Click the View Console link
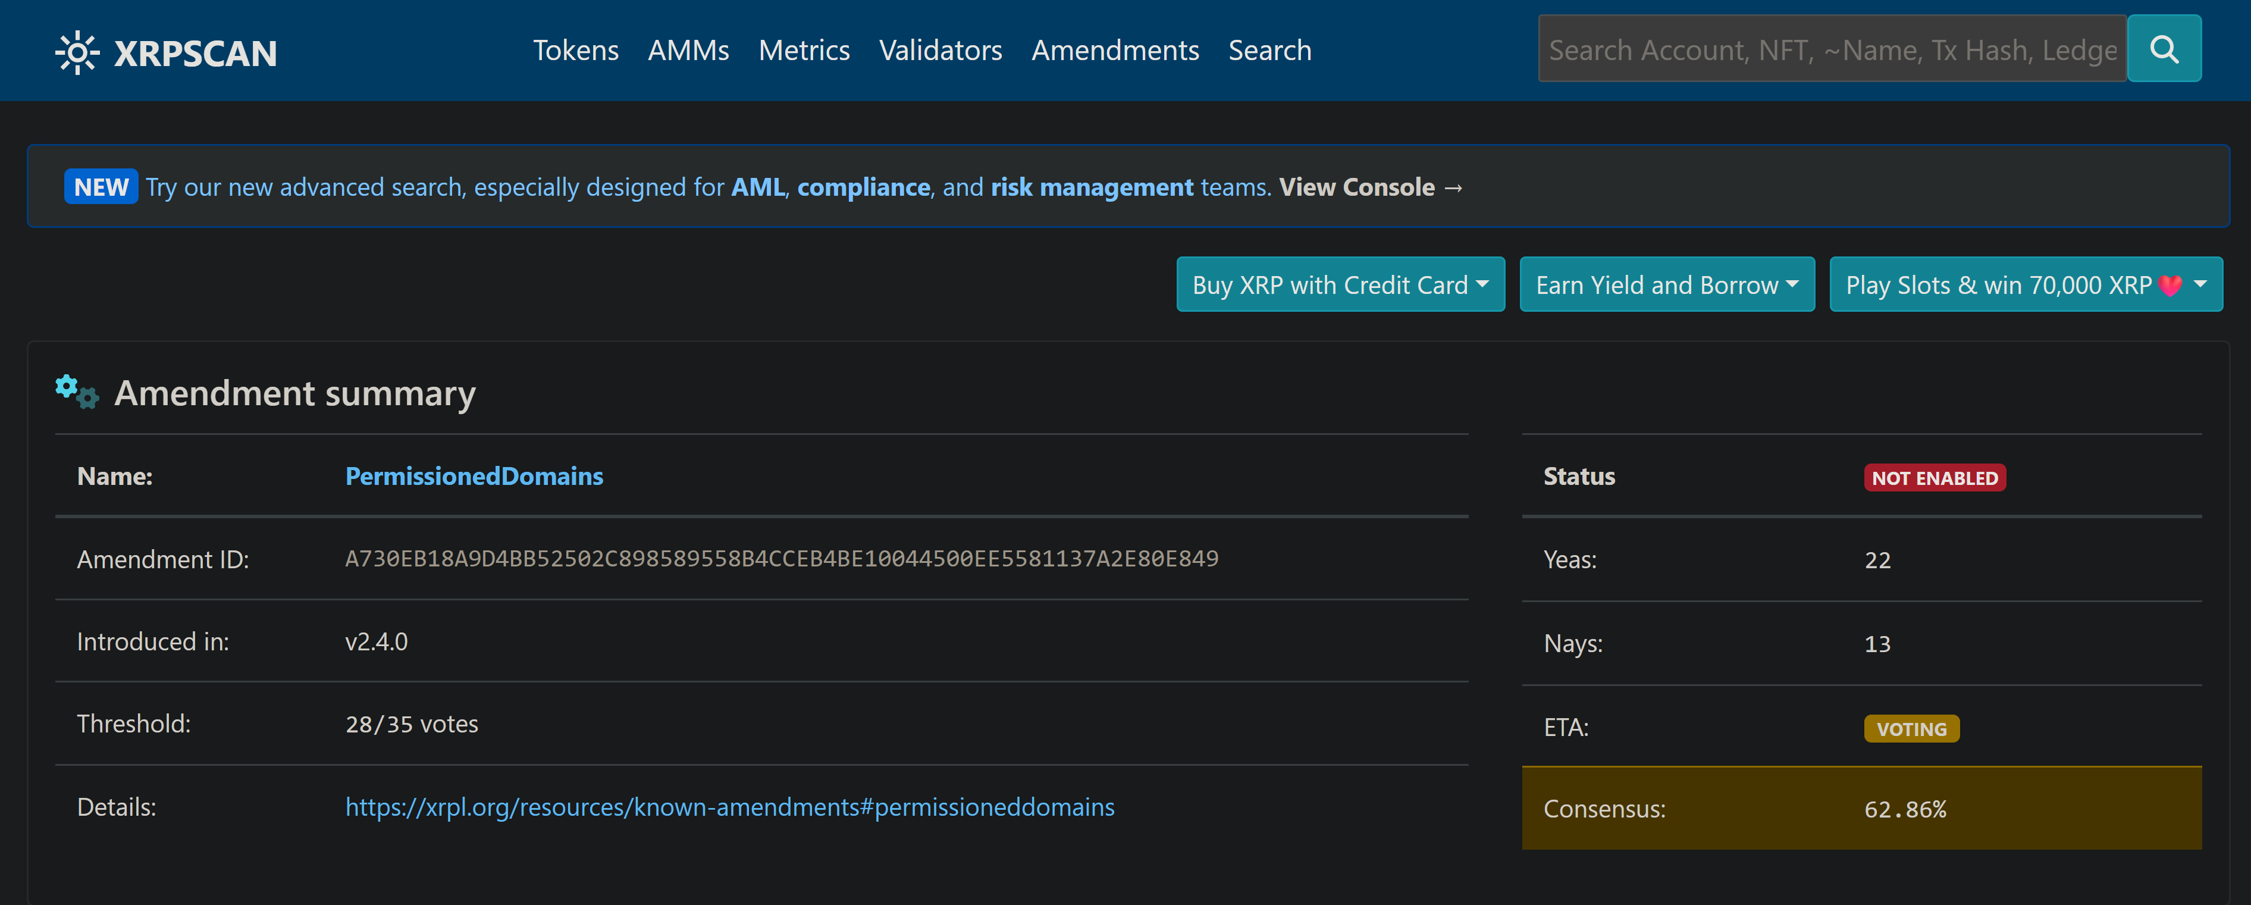 tap(1370, 187)
